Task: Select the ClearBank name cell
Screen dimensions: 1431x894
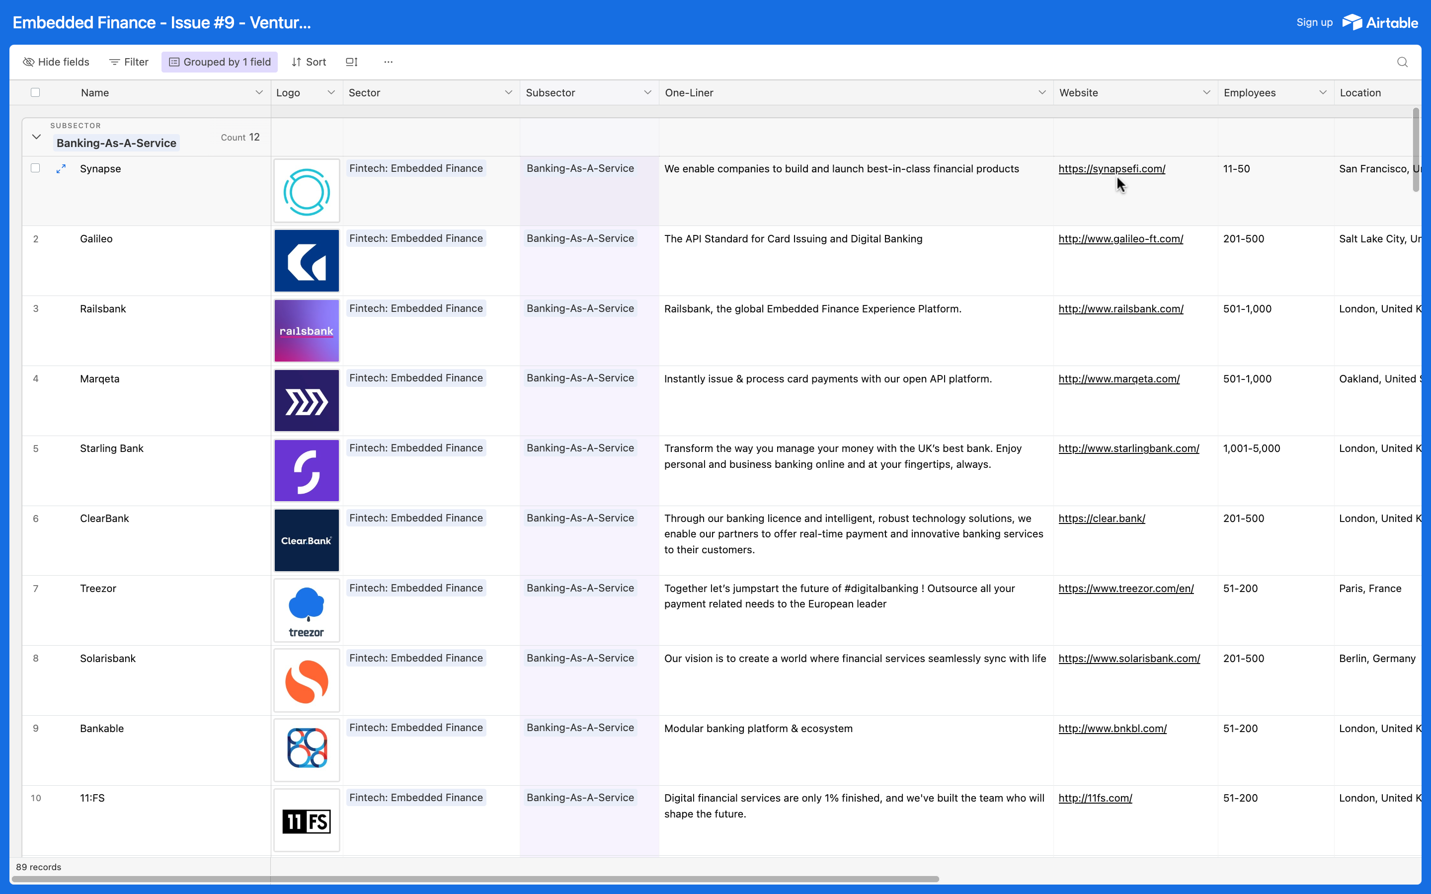Action: [147, 540]
